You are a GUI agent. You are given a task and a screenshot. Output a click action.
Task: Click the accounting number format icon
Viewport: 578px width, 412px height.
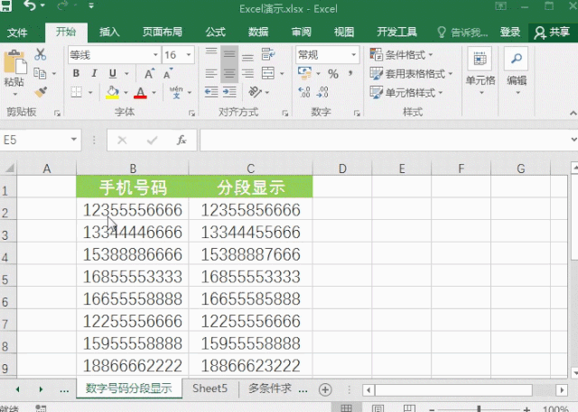tap(304, 73)
